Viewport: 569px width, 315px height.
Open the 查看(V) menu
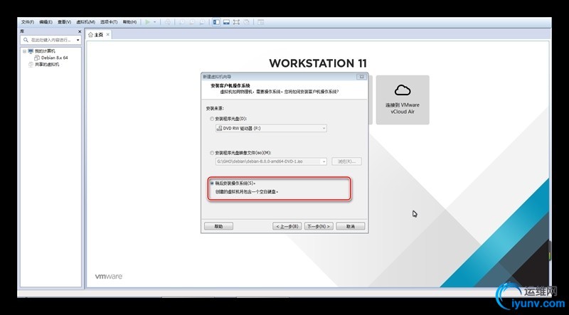point(64,22)
